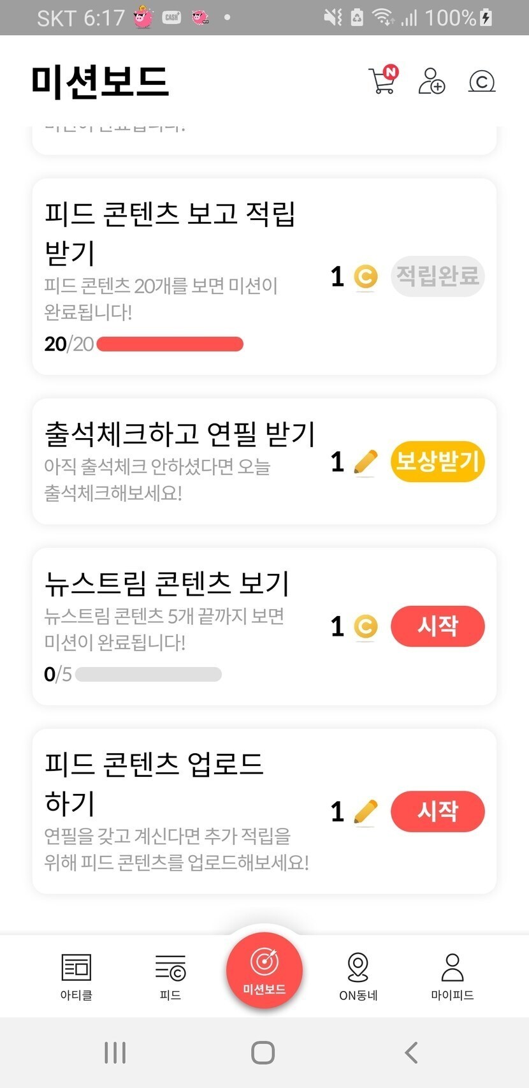Screen dimensions: 529x1088
Task: Go to the 마이피드 tab
Action: tap(452, 976)
